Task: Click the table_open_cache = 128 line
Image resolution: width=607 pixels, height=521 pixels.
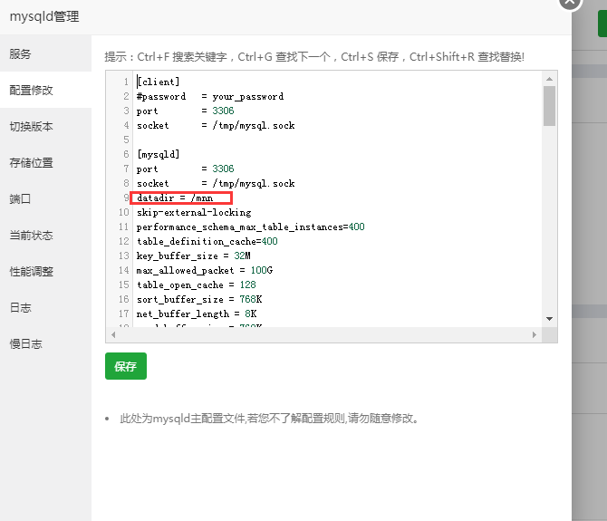Action: point(197,285)
